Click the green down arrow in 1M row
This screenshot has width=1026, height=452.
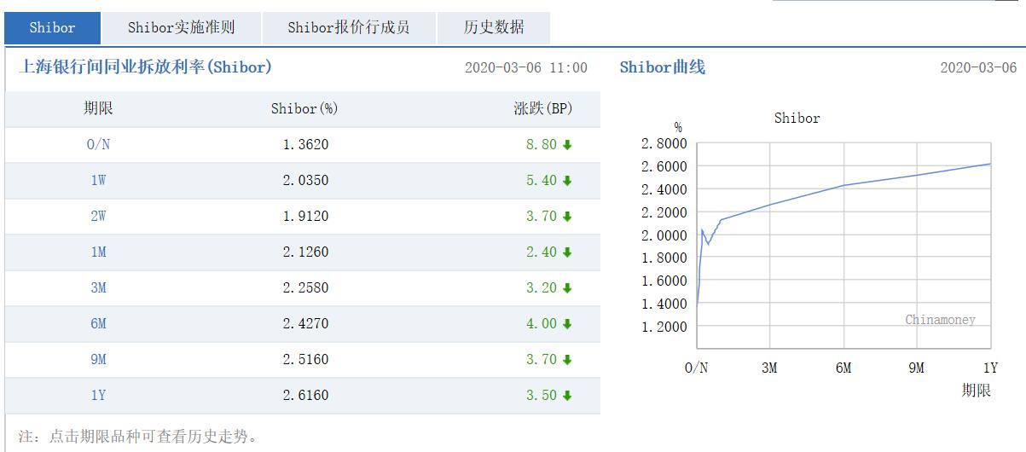567,252
